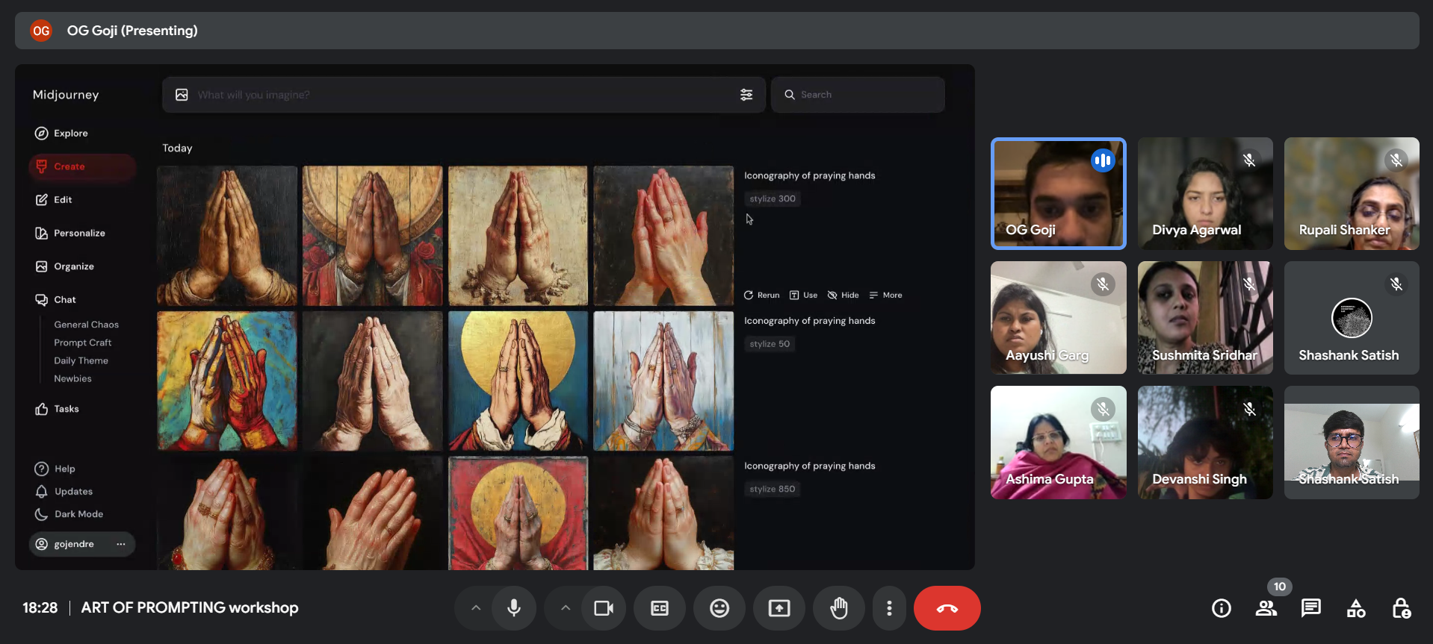This screenshot has height=644, width=1433.
Task: Click Shashank Satish round avatar tile
Action: click(x=1352, y=318)
